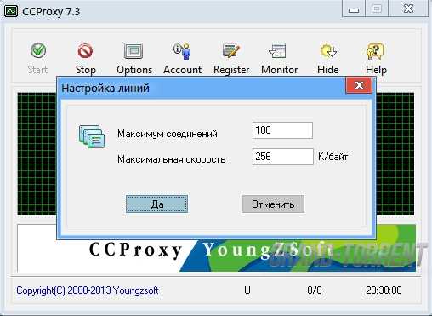The height and width of the screenshot is (316, 432).
Task: Close the Настройка линий dialog
Action: point(359,85)
